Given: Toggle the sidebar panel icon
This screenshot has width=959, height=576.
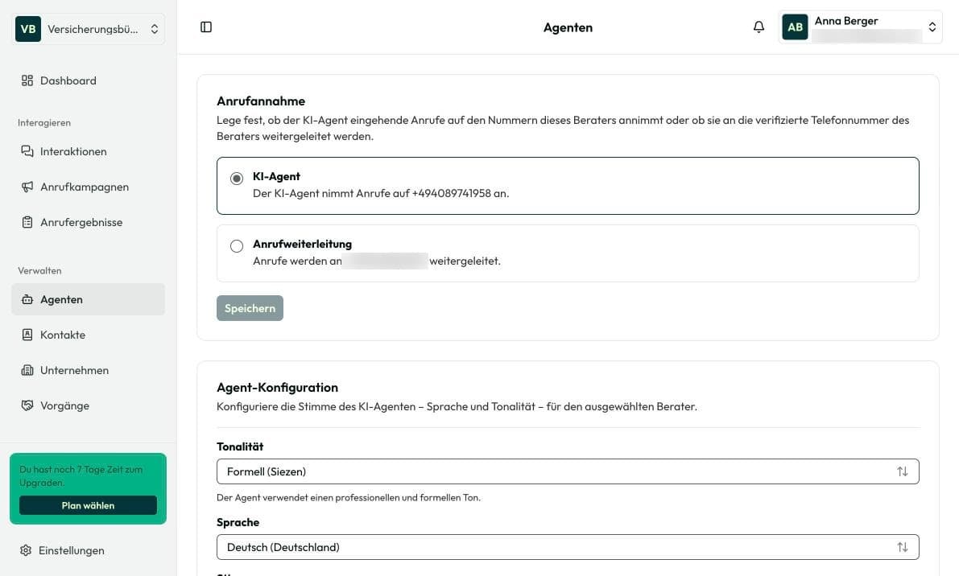Looking at the screenshot, I should click(206, 27).
